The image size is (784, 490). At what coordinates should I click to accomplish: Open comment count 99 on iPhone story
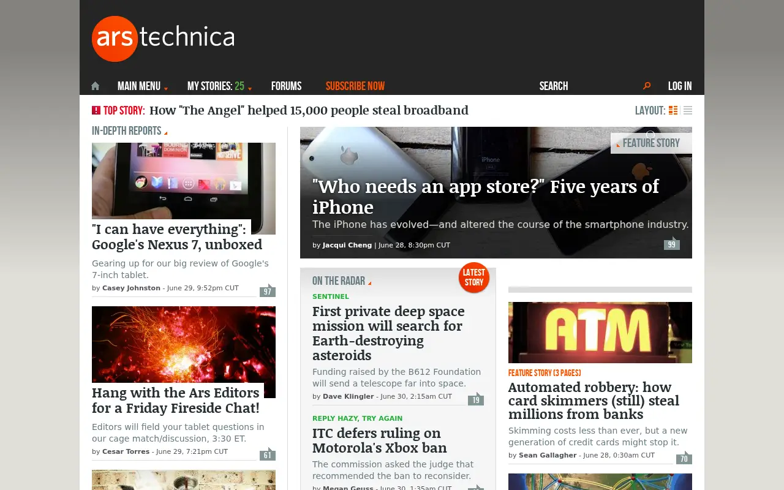tap(672, 244)
